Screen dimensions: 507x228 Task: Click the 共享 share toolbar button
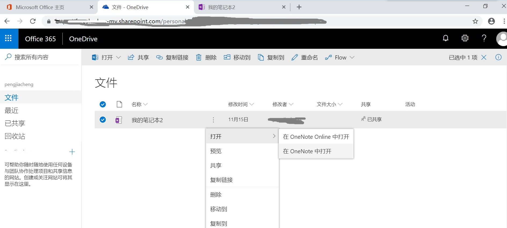[x=138, y=57]
